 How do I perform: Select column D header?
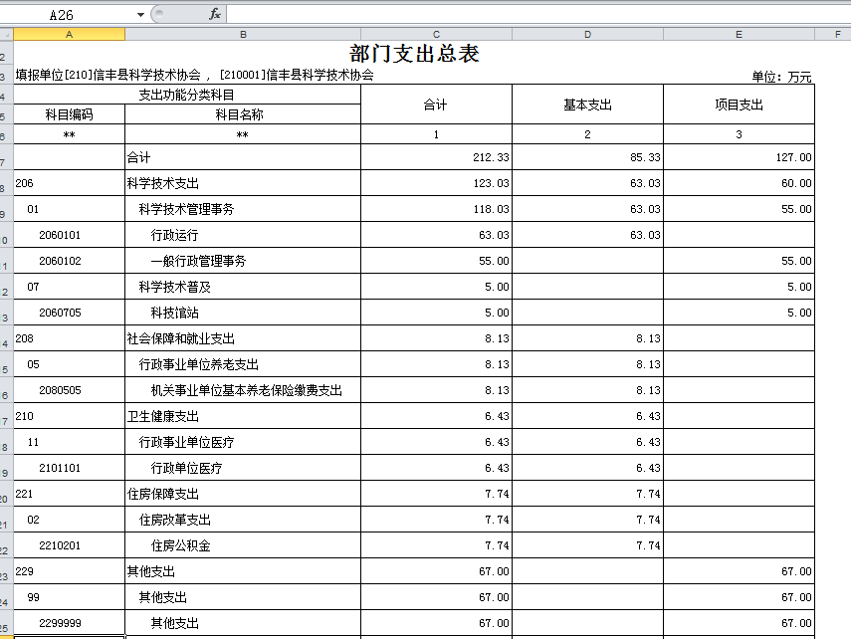coord(587,34)
